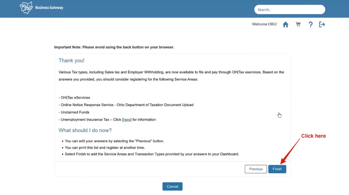Click inside the Search field
The width and height of the screenshot is (349, 195).
pyautogui.click(x=290, y=9)
